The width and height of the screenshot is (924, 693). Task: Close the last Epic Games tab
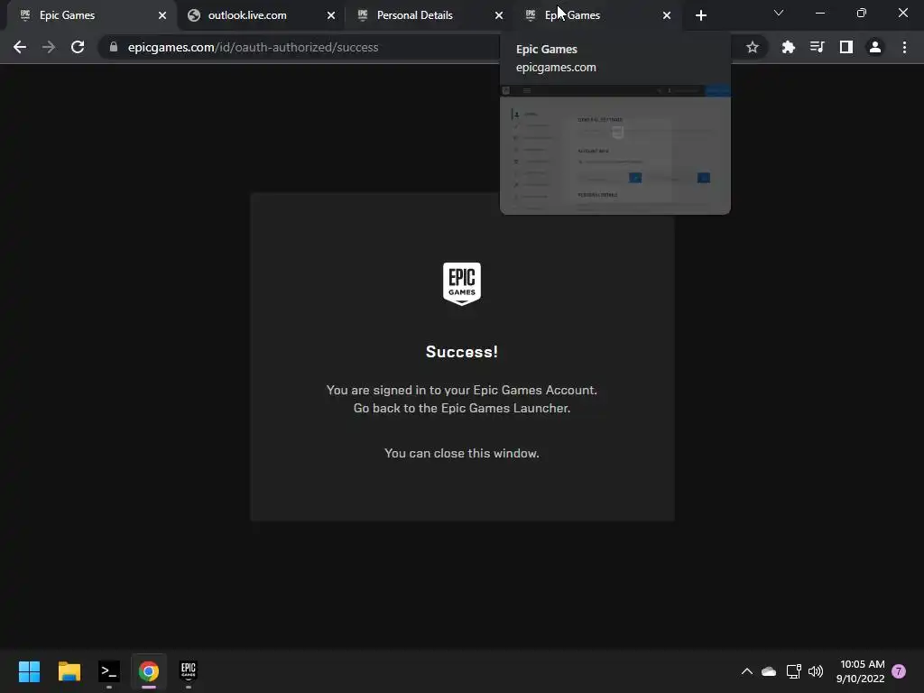click(667, 15)
